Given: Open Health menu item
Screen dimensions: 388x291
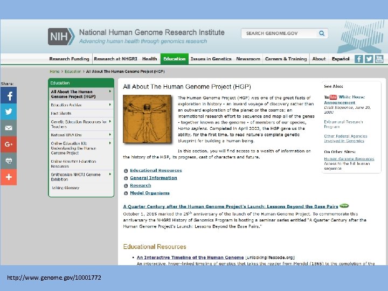Looking at the screenshot, I should [149, 59].
